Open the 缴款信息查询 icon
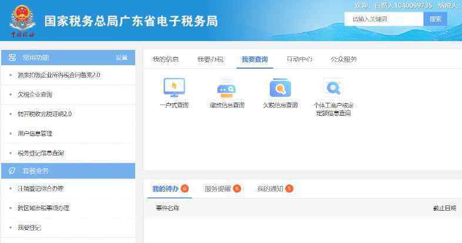 click(x=226, y=89)
